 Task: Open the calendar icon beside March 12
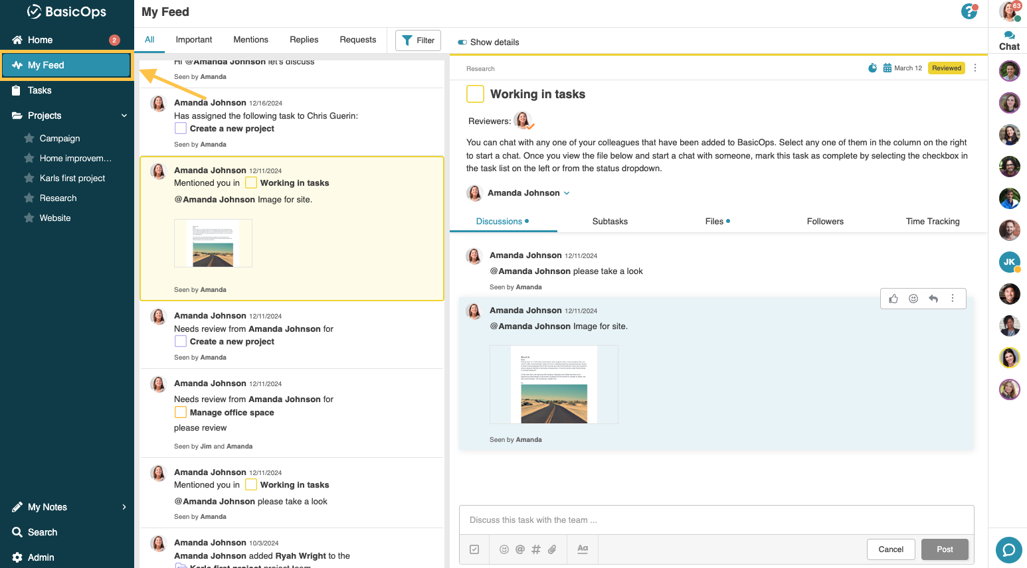coord(887,68)
